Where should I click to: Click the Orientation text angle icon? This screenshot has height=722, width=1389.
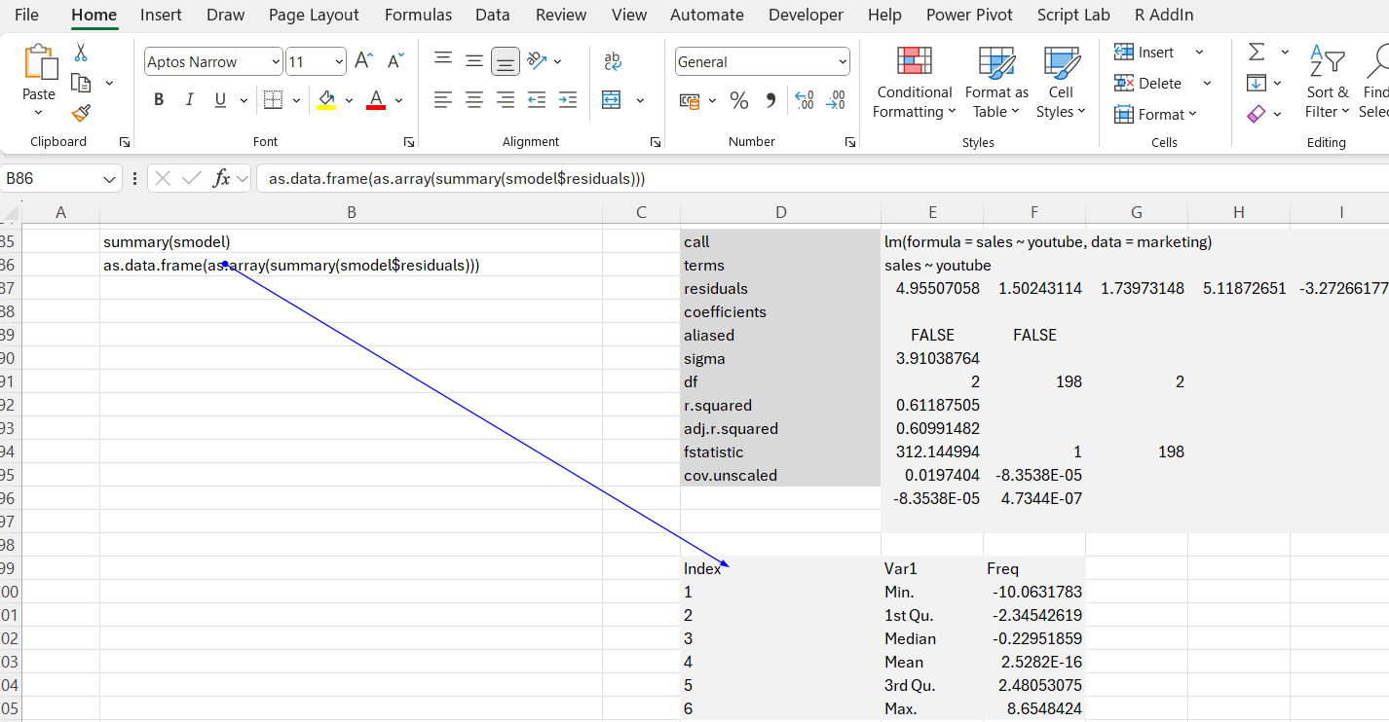point(538,61)
